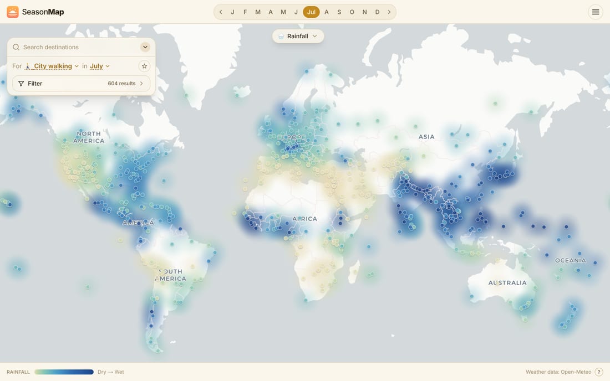Image resolution: width=610 pixels, height=381 pixels.
Task: Select December in the month bar
Action: coord(377,12)
